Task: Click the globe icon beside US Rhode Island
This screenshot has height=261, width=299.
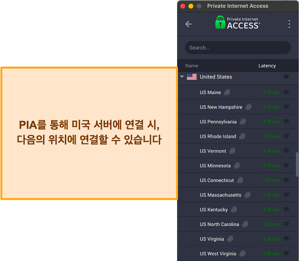Action: click(x=242, y=136)
